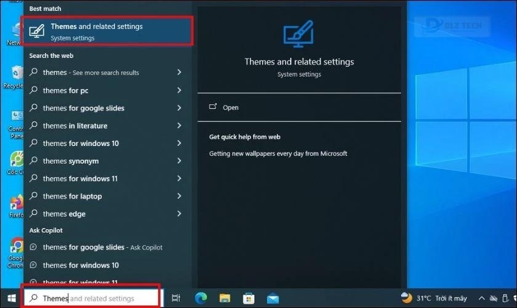Click the Themes settings paintbrush icon in results
517x308 pixels.
36,31
